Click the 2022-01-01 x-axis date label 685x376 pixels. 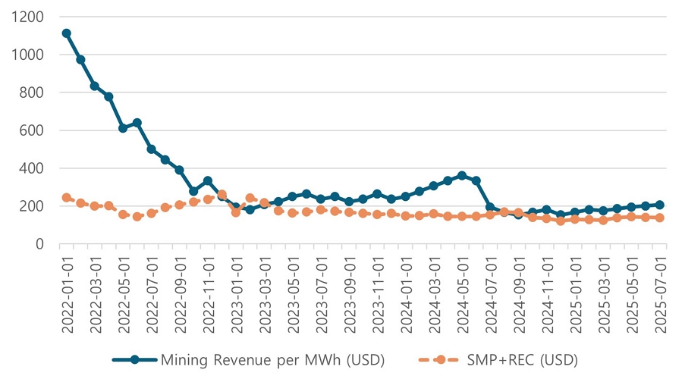[67, 290]
